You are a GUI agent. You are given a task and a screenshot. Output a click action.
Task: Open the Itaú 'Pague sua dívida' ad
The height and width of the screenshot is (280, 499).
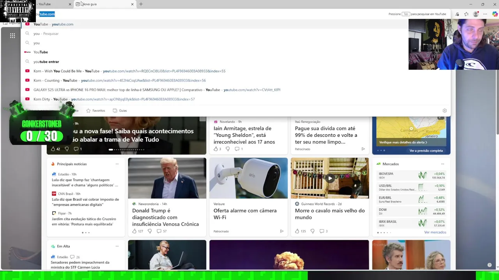326,135
